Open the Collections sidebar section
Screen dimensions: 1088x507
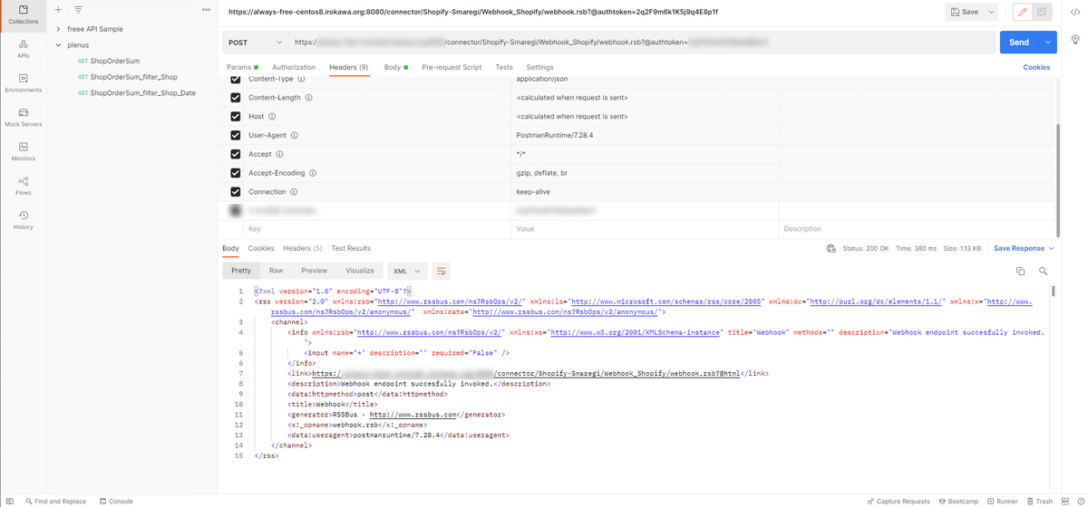point(24,14)
